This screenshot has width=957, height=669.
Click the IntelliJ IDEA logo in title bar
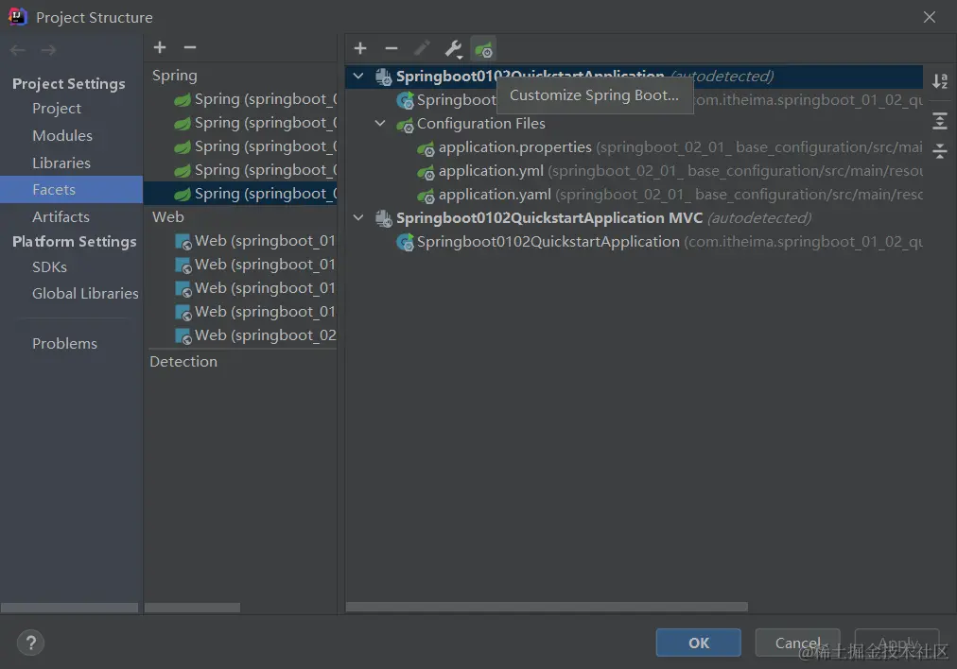(17, 16)
